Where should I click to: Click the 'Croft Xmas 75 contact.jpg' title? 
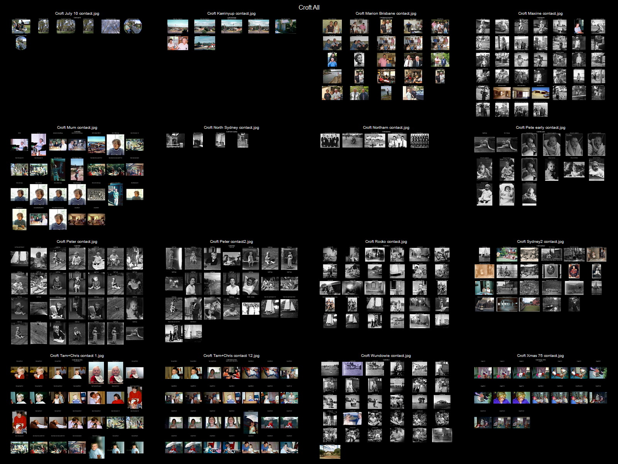tap(540, 356)
